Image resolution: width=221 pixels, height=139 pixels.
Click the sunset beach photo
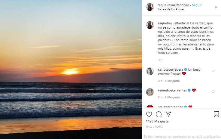tap(71, 69)
